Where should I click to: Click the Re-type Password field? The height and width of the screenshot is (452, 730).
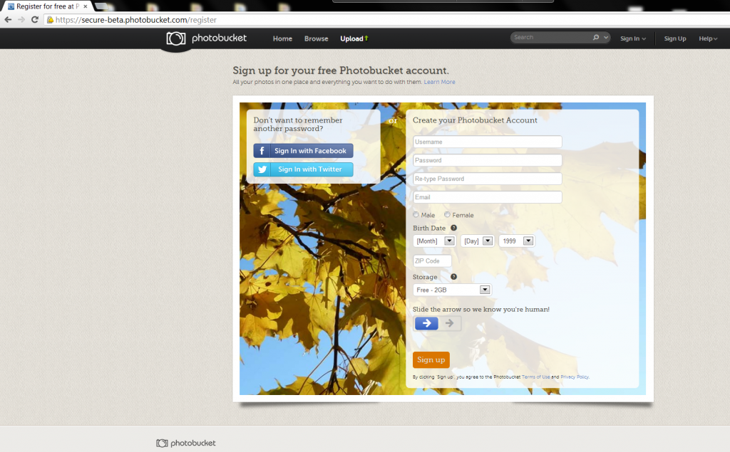(x=488, y=179)
